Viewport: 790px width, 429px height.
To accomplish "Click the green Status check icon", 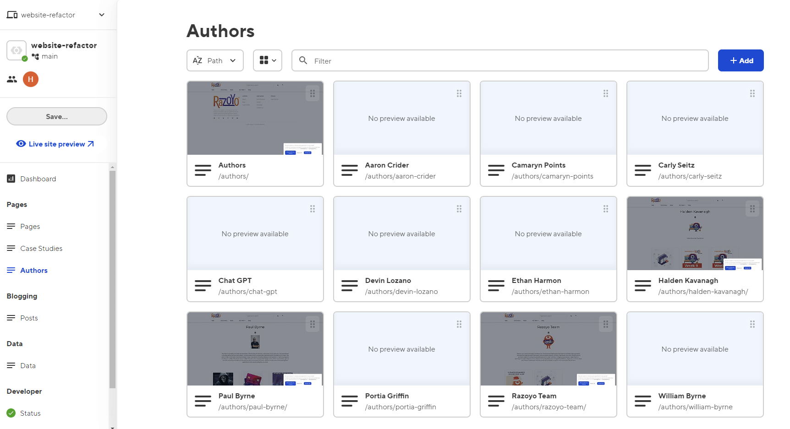I will [11, 413].
